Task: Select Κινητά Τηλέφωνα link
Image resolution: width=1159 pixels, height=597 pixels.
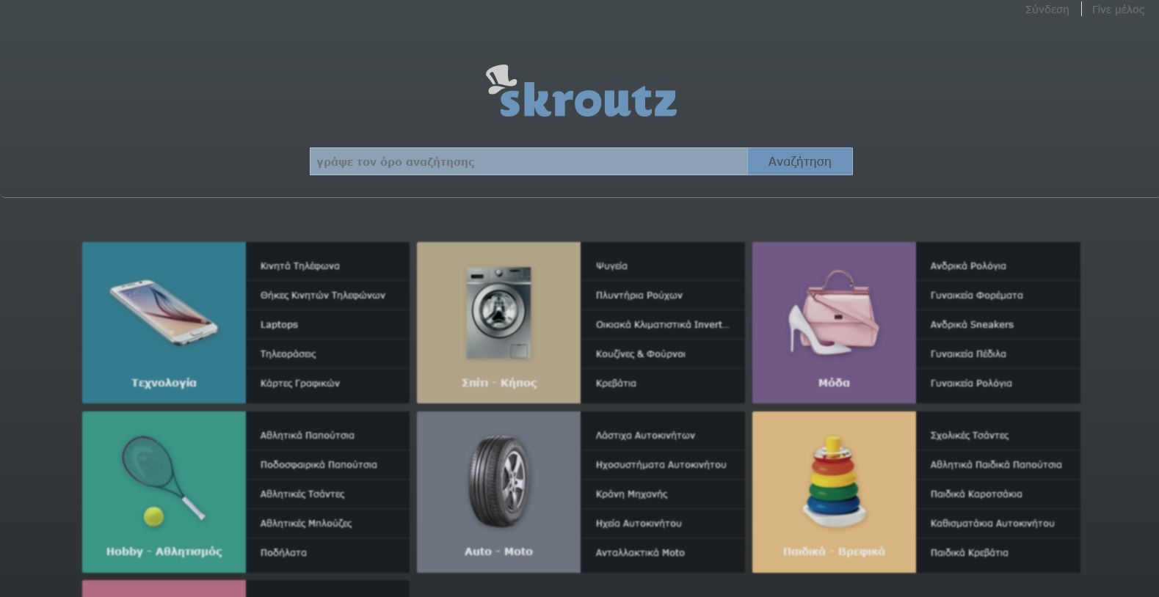Action: 299,265
